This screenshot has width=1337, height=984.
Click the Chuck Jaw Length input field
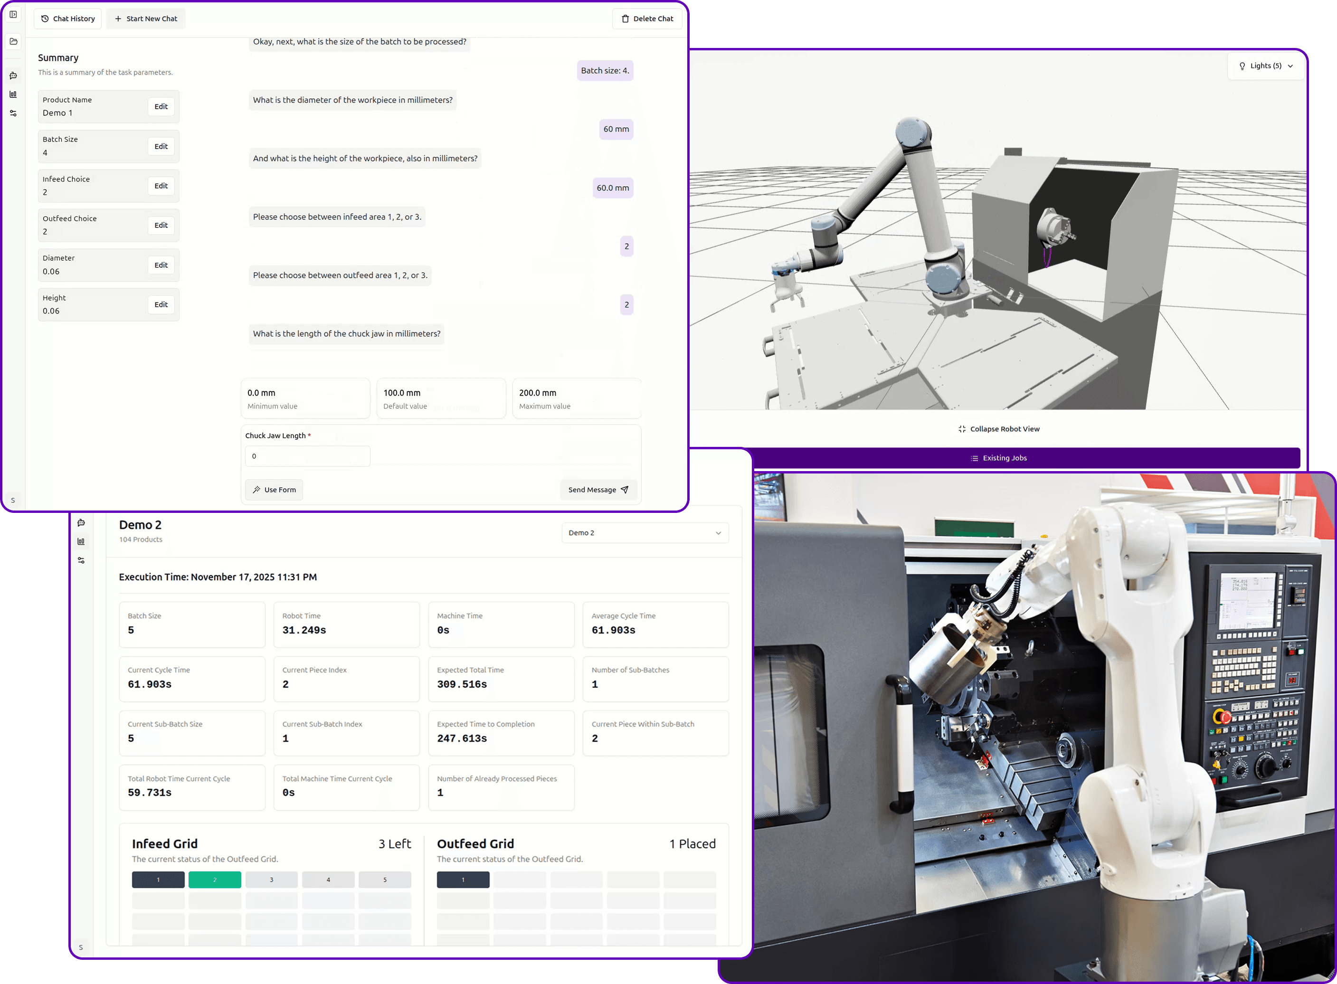click(x=307, y=456)
